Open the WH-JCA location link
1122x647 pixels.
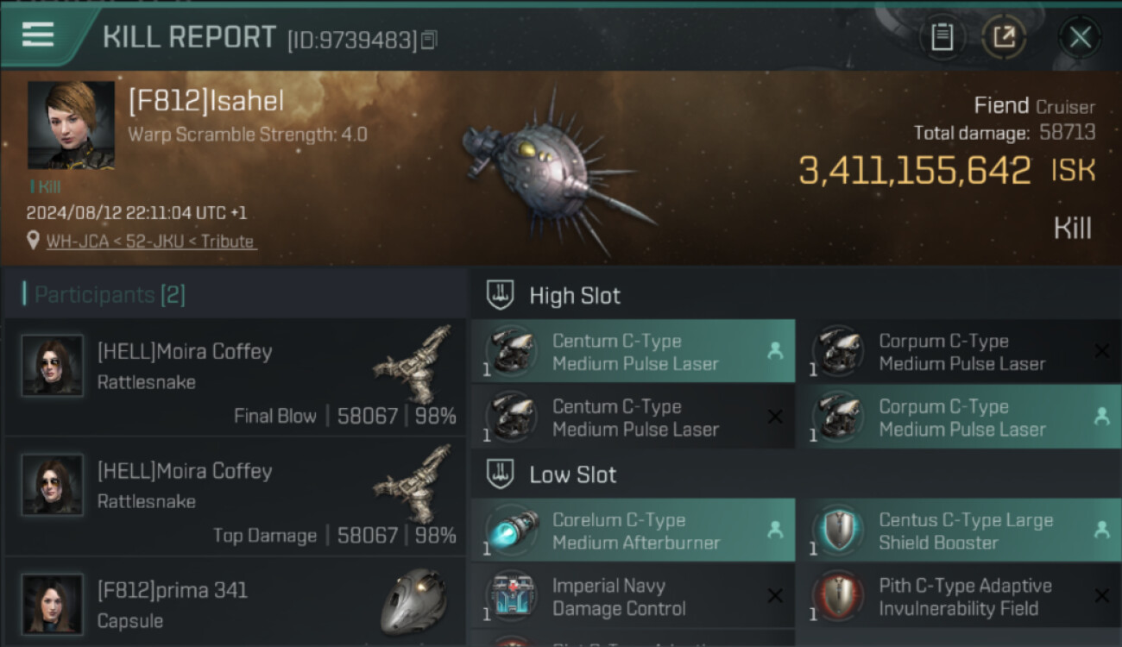pos(151,242)
